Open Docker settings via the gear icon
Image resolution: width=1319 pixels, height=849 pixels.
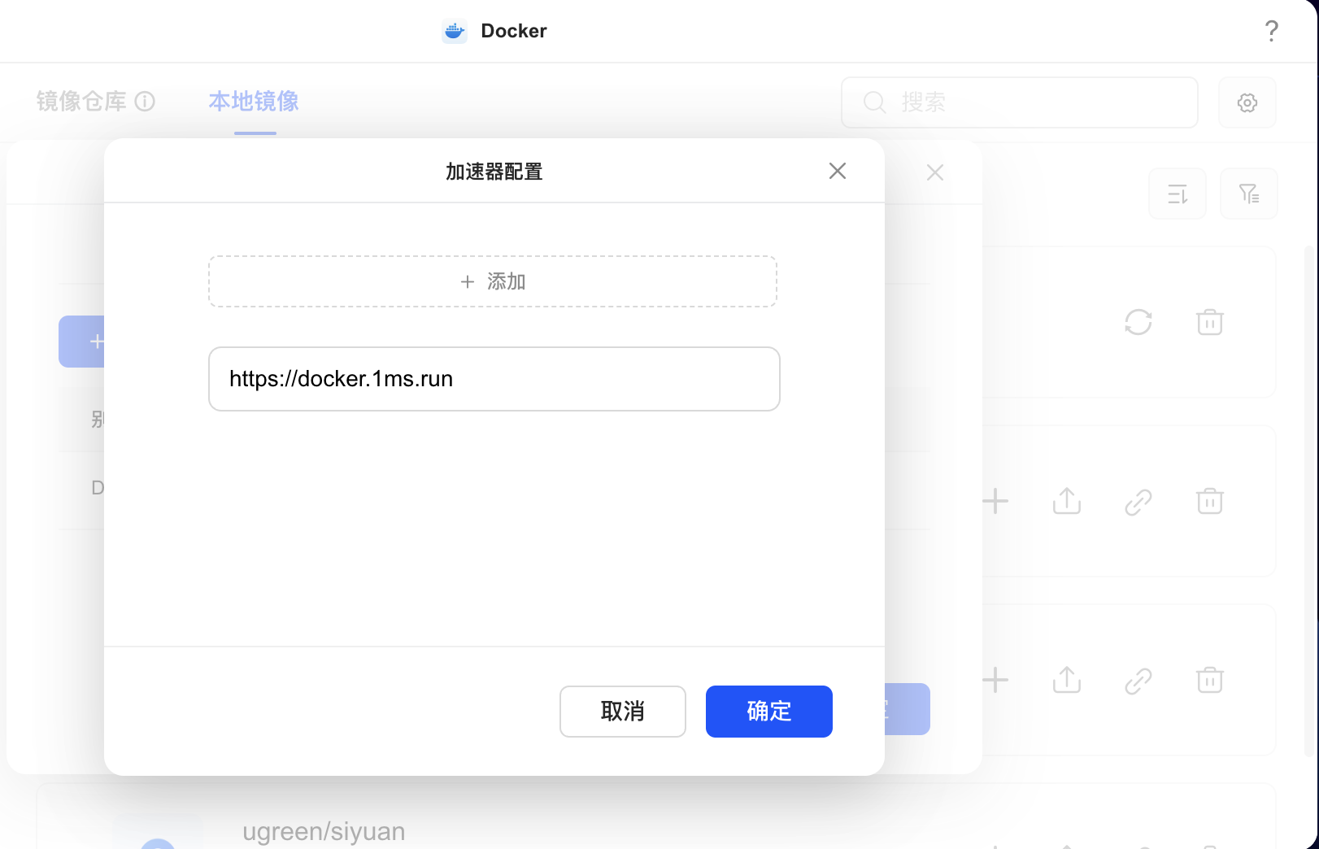pos(1247,102)
